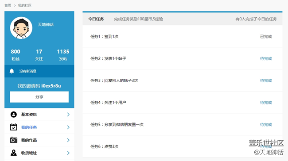Click 完成任务奖励100星币,5经验 text
This screenshot has width=288, height=161.
point(139,19)
